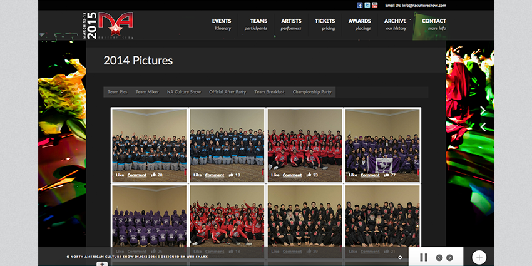Click the NA Culture Show 2015 logo
Screen dimensions: 532x266
[108, 26]
